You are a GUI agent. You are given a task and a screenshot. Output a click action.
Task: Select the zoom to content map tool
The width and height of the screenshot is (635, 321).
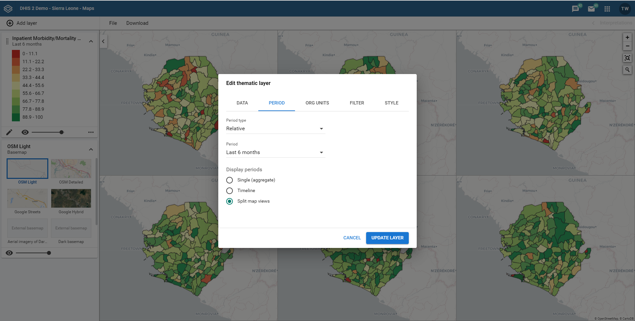coord(627,58)
